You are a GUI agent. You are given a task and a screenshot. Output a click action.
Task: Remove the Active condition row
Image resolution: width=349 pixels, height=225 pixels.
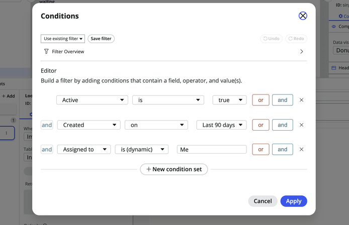301,100
